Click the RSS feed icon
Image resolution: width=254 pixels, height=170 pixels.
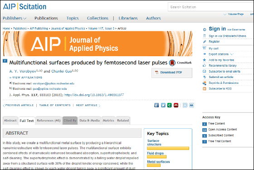pos(205,89)
